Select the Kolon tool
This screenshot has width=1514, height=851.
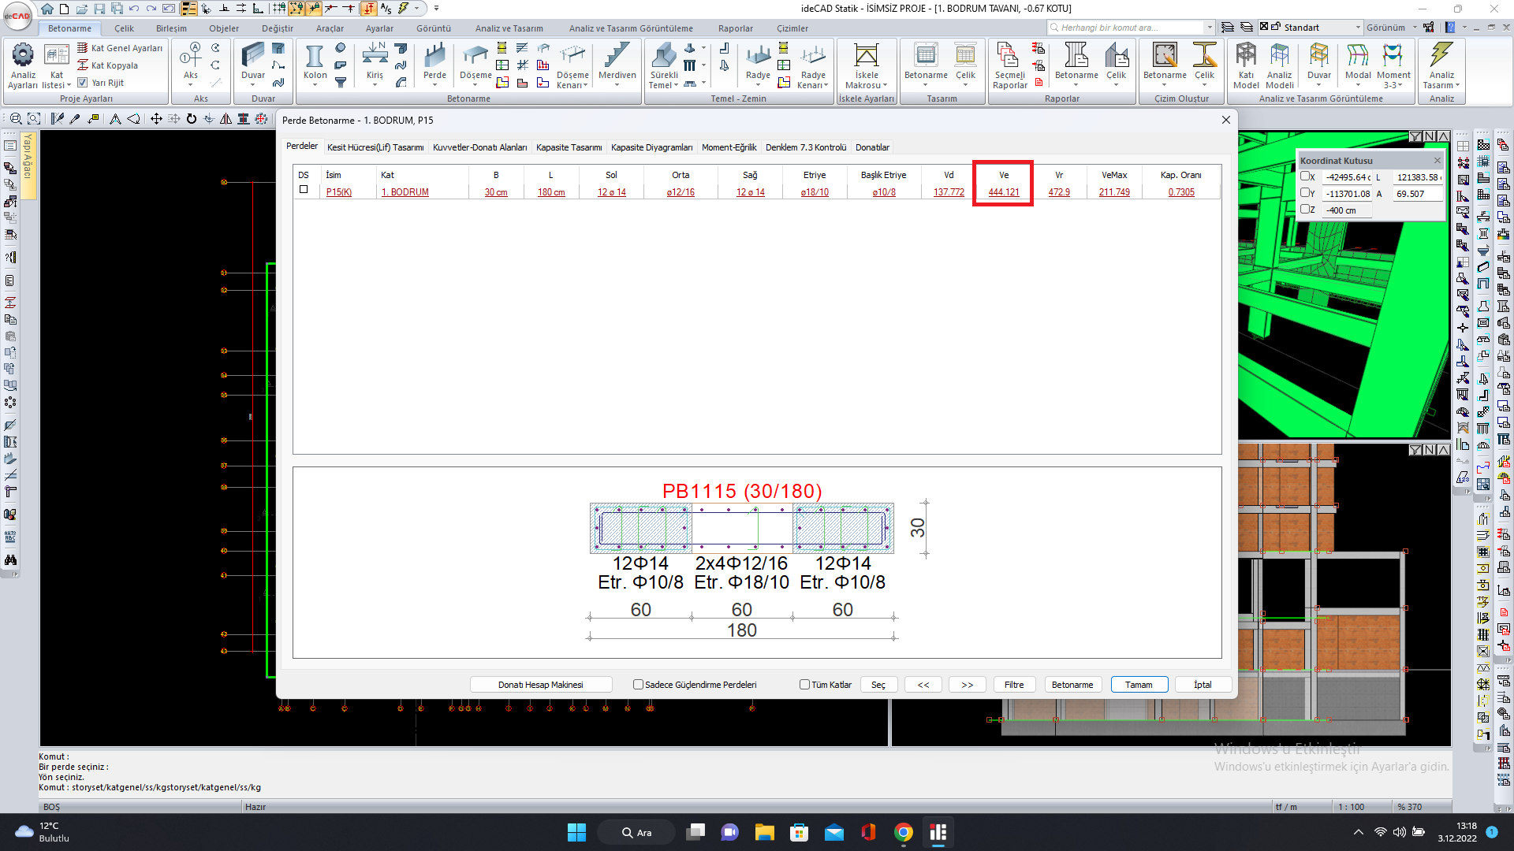coord(315,63)
